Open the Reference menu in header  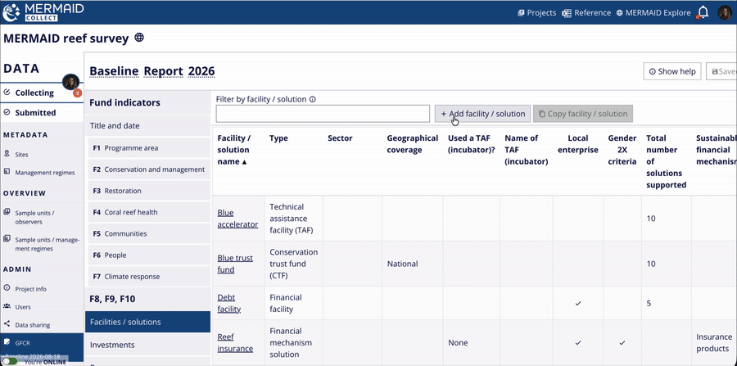(x=586, y=12)
